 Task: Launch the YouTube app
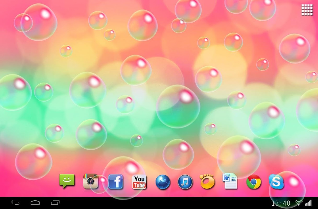click(x=139, y=182)
